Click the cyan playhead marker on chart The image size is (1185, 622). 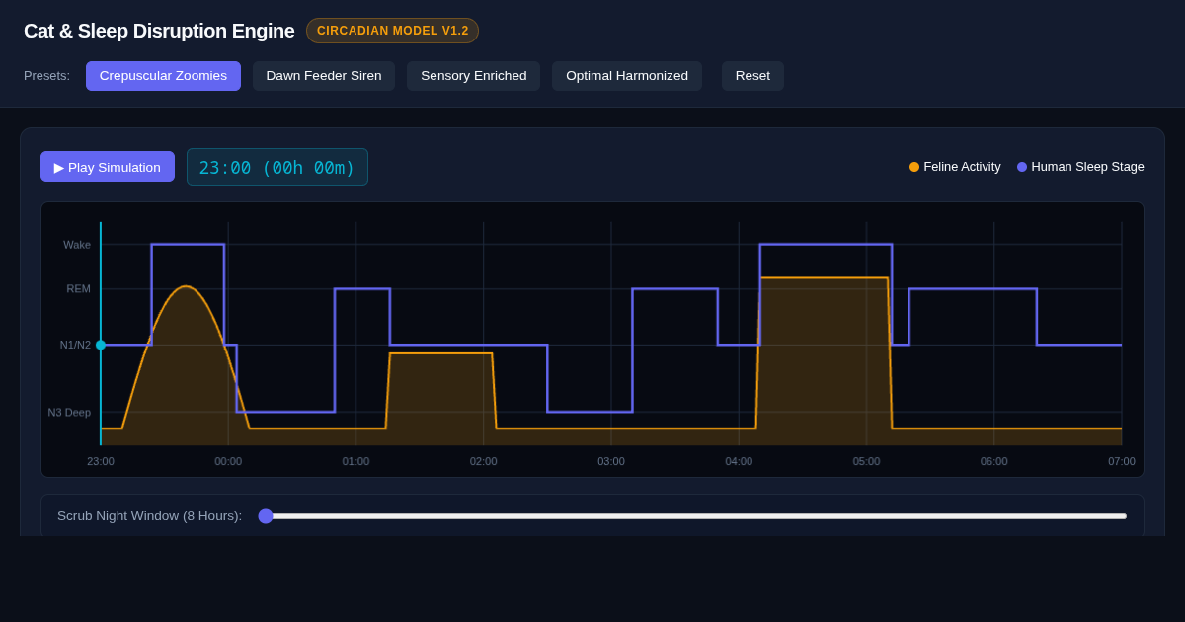(101, 345)
